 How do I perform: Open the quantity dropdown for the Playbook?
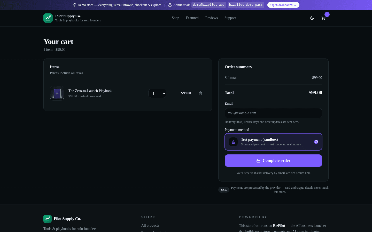coord(157,93)
